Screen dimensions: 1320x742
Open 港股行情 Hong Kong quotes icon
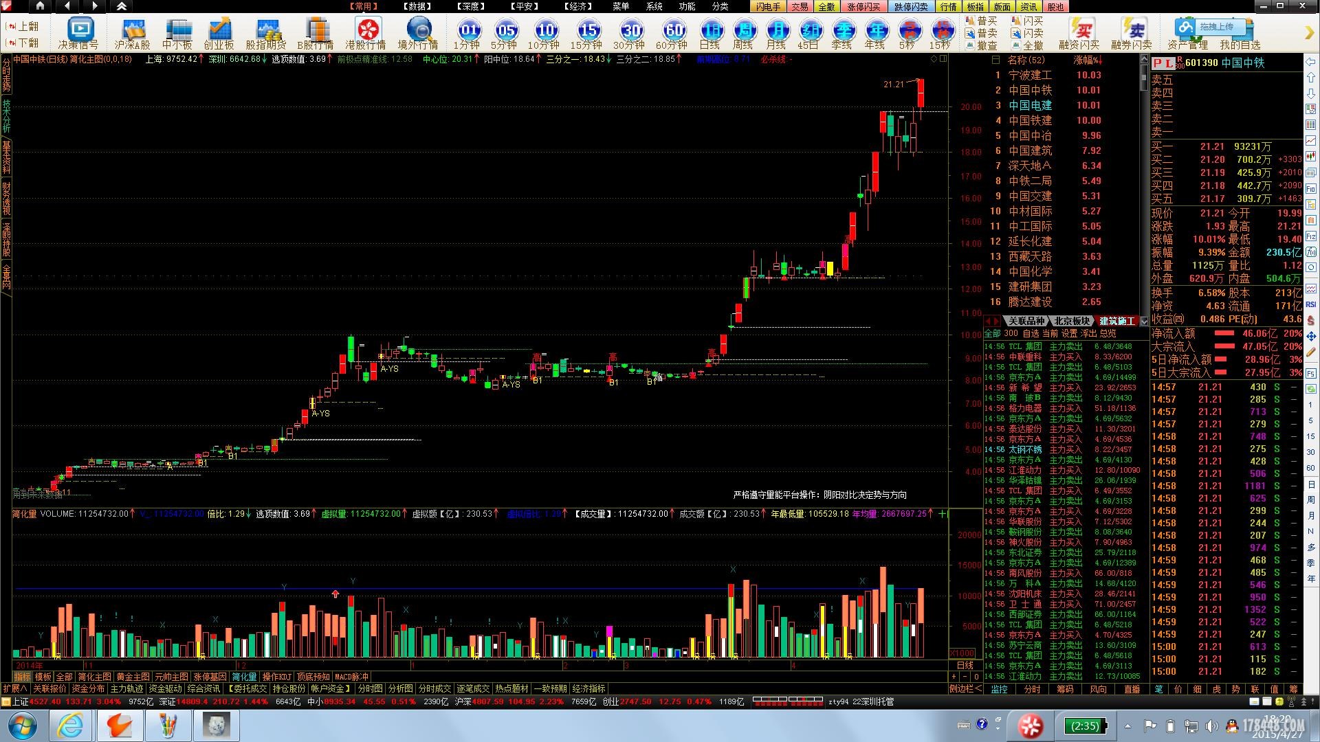(366, 34)
